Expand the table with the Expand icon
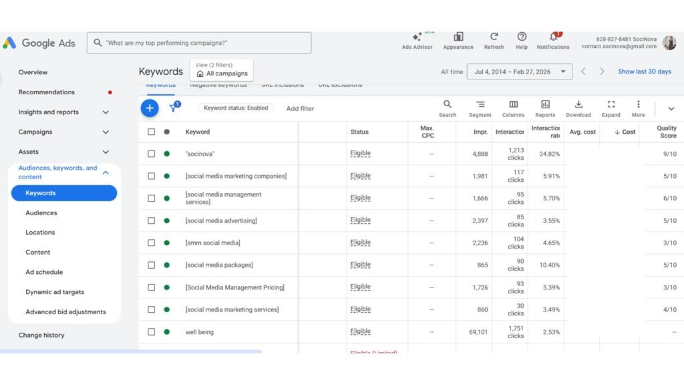684x385 pixels. click(x=611, y=107)
